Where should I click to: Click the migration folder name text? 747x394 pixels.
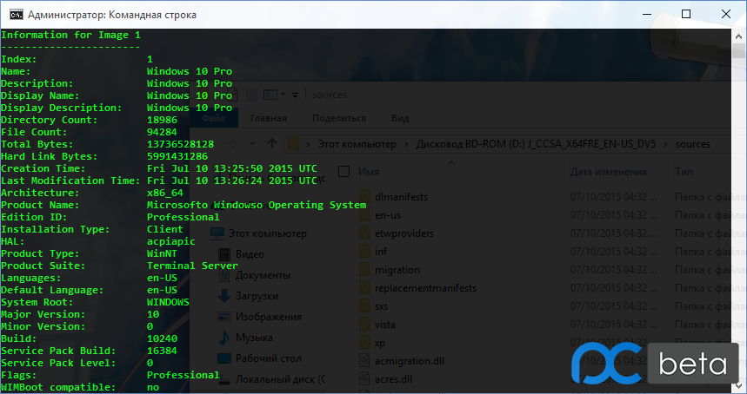(397, 270)
